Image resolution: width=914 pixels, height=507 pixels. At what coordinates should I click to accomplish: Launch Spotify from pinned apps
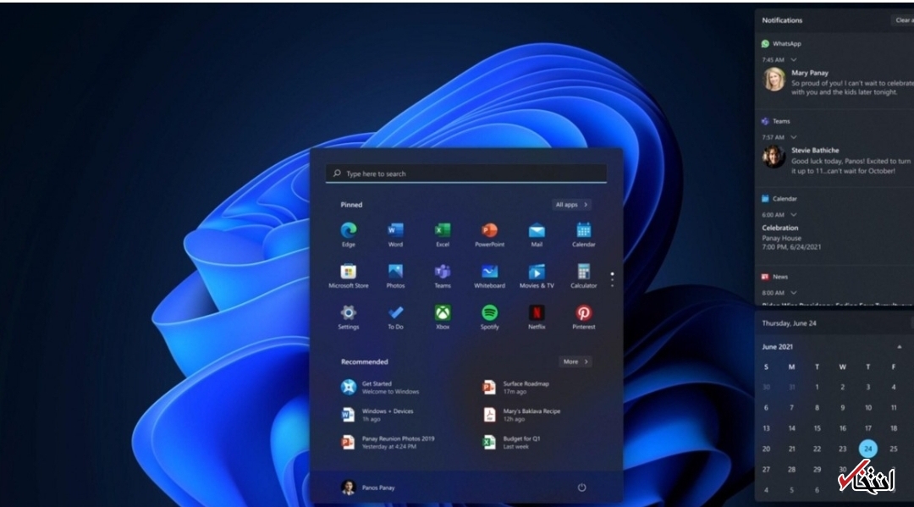tap(489, 313)
